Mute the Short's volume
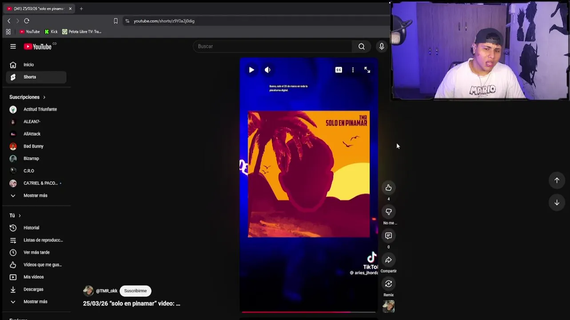The width and height of the screenshot is (570, 320). pos(267,70)
